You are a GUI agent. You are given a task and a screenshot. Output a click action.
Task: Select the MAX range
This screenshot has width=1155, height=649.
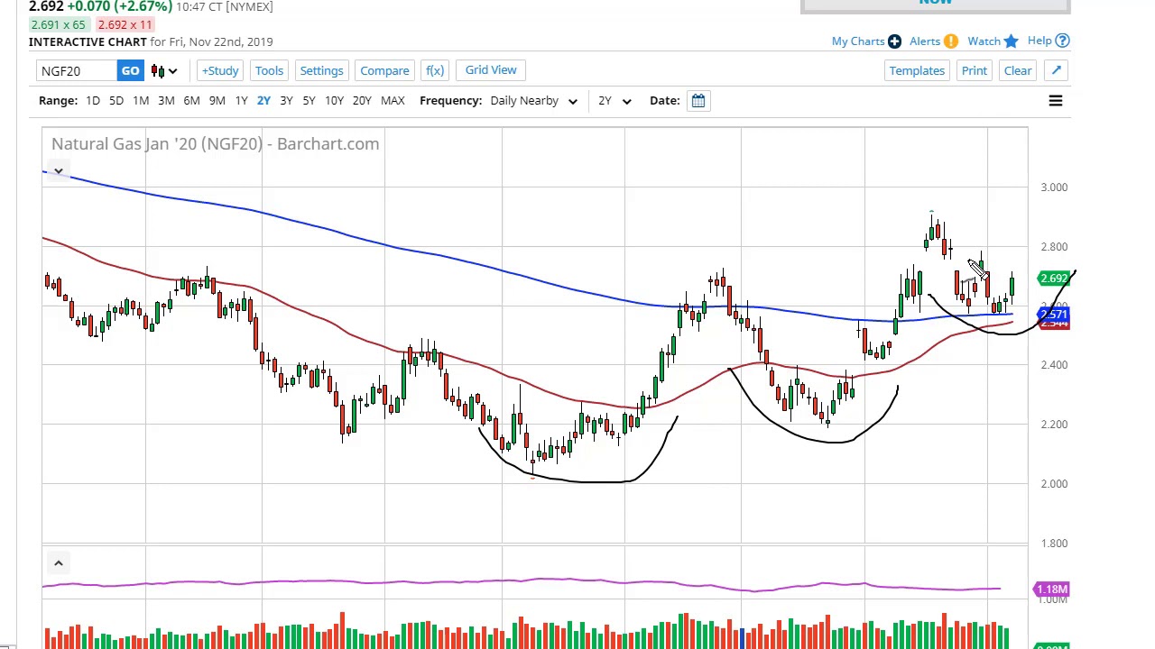coord(393,100)
